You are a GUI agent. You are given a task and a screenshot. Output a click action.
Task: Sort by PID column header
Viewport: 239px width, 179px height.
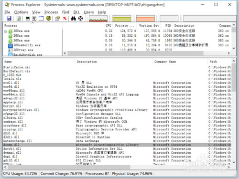(x=168, y=26)
